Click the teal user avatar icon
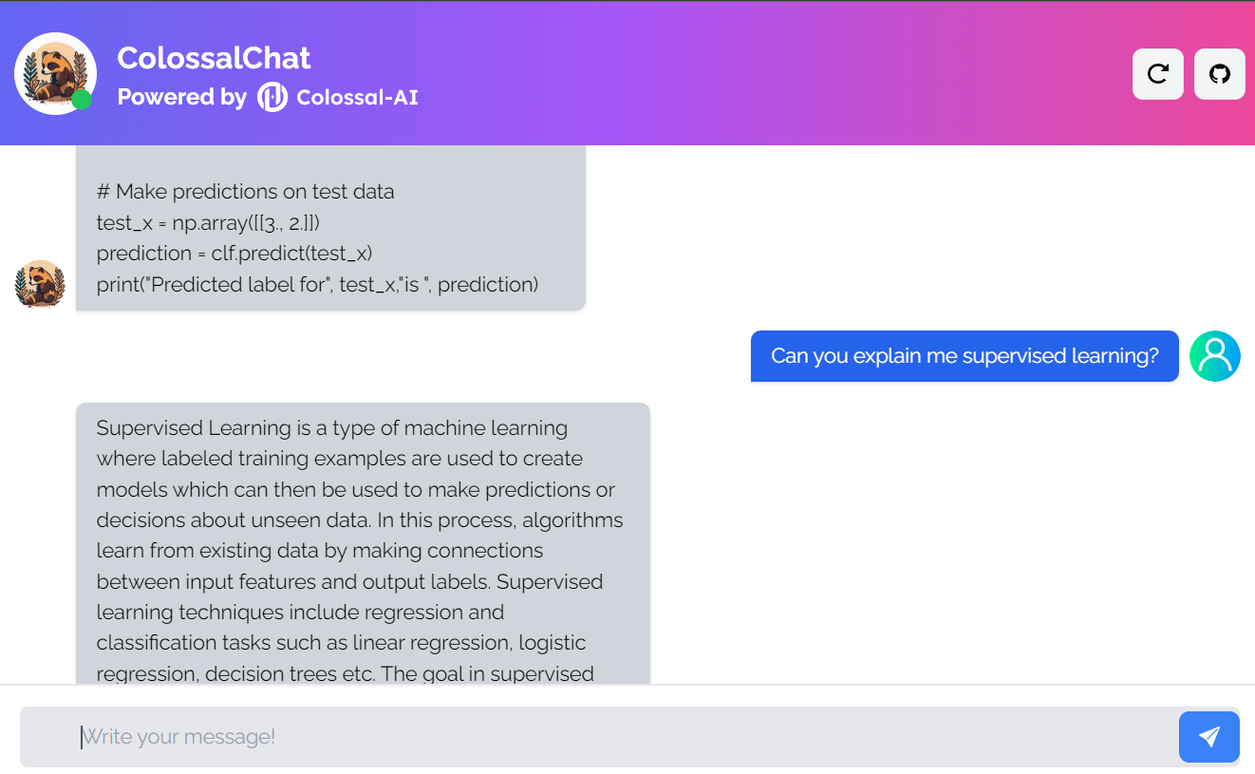 point(1215,356)
